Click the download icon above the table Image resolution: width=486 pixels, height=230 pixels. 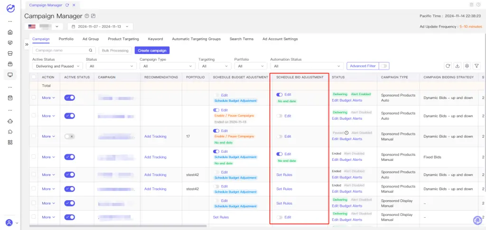(x=457, y=65)
